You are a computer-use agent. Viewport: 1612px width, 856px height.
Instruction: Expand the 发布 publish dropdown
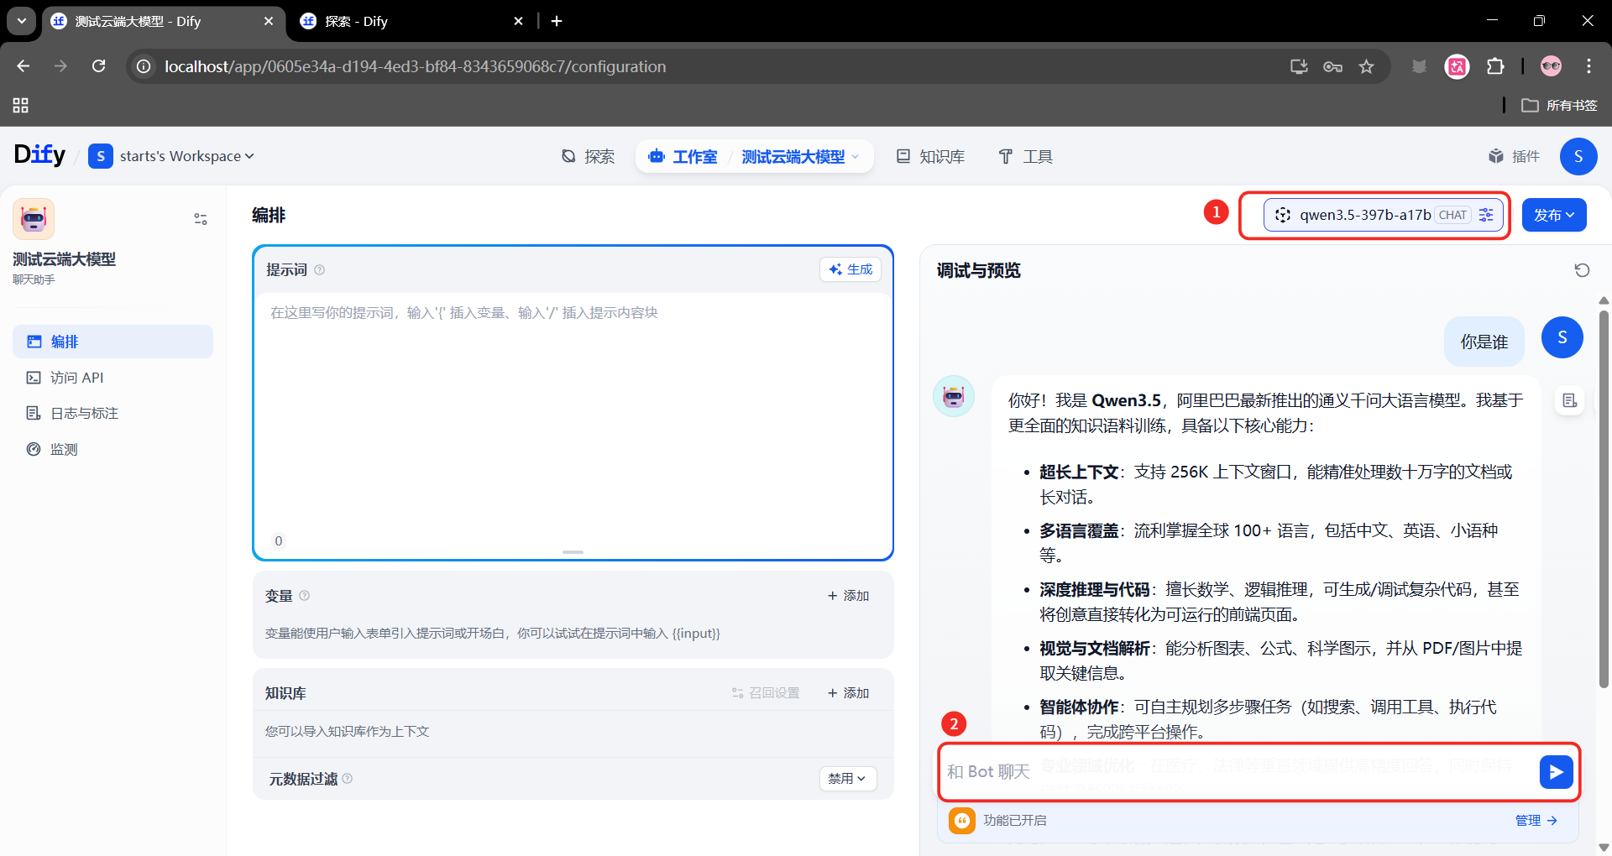pos(1554,215)
